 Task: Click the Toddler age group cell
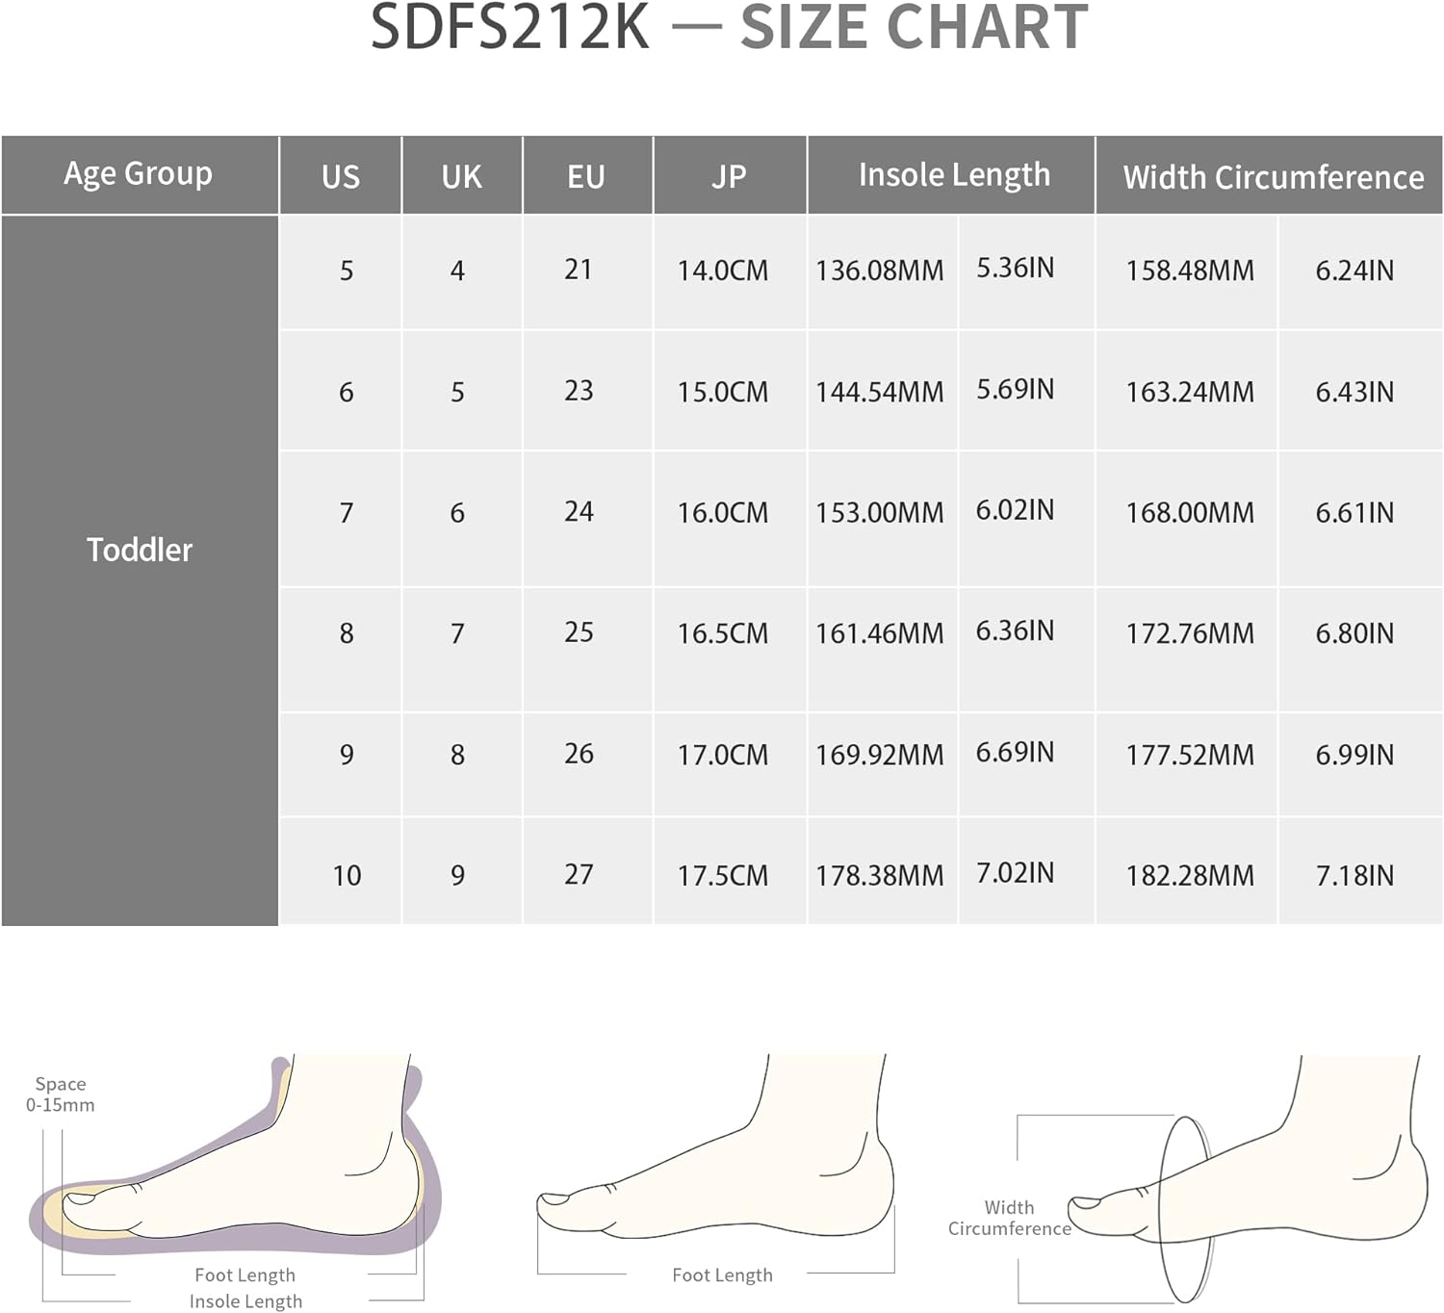tap(140, 570)
